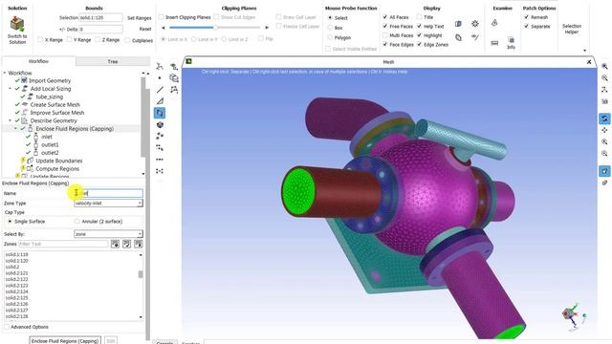Image resolution: width=612 pixels, height=344 pixels.
Task: Click the globe icon beside selection filters
Action: coord(174,78)
